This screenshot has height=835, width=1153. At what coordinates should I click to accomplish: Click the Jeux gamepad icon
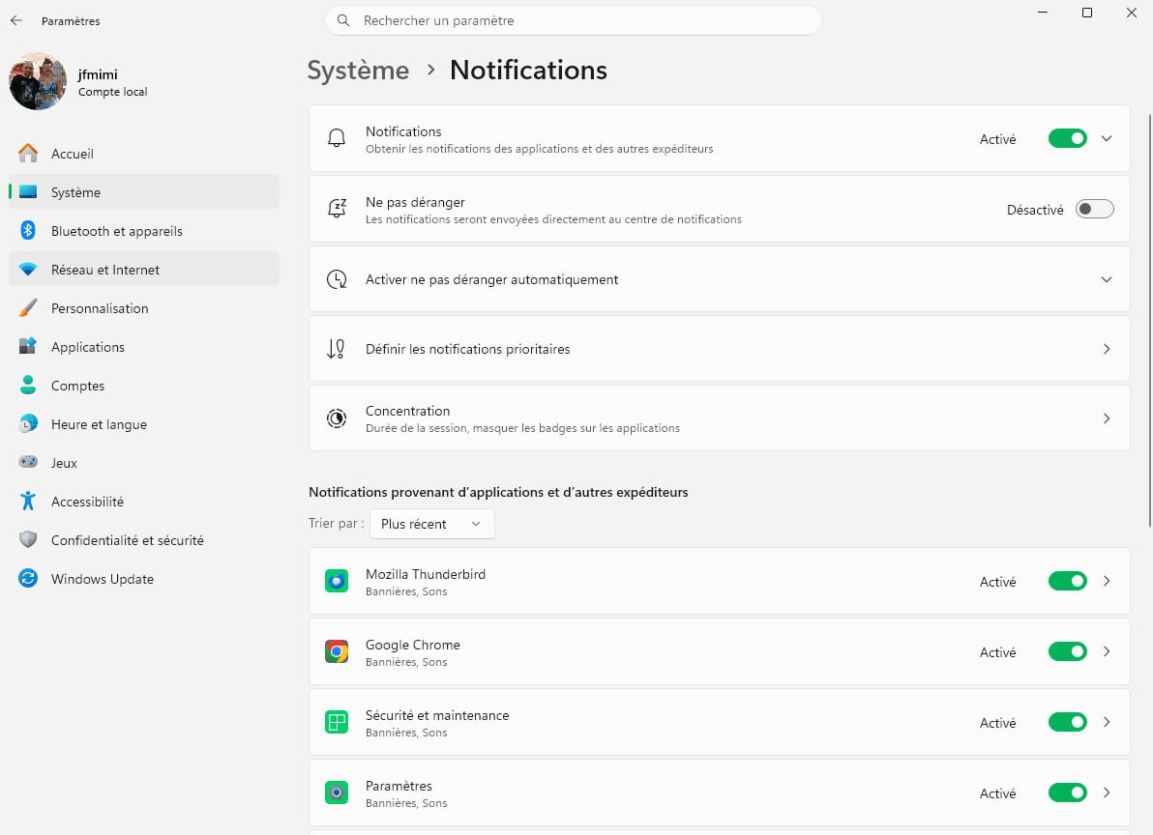tap(28, 462)
